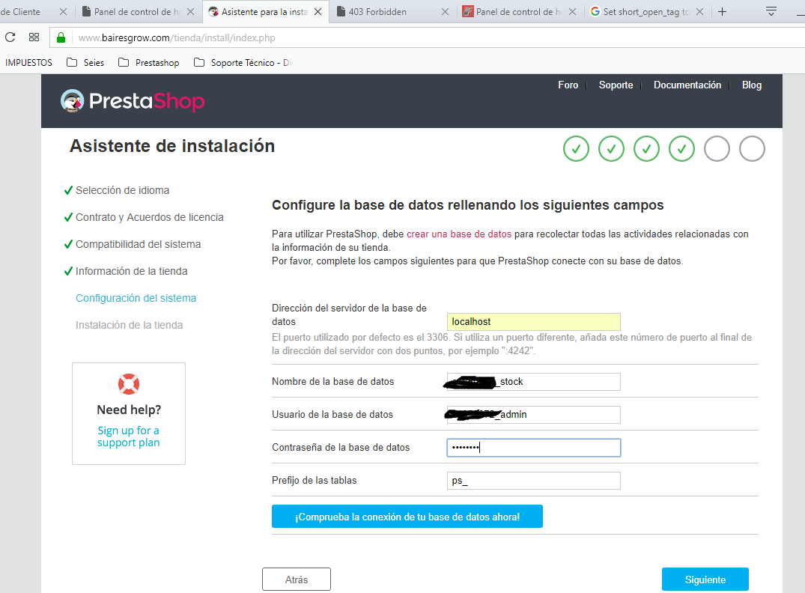Click the Prefijo de las tablas field
Screen dimensions: 805x593
click(x=533, y=481)
